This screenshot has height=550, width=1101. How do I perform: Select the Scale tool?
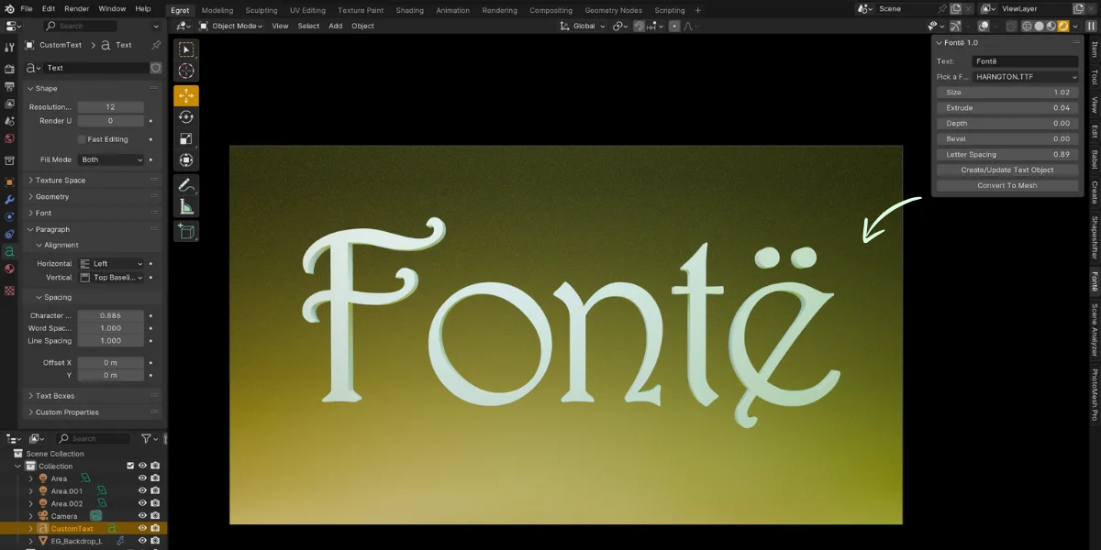coord(186,139)
